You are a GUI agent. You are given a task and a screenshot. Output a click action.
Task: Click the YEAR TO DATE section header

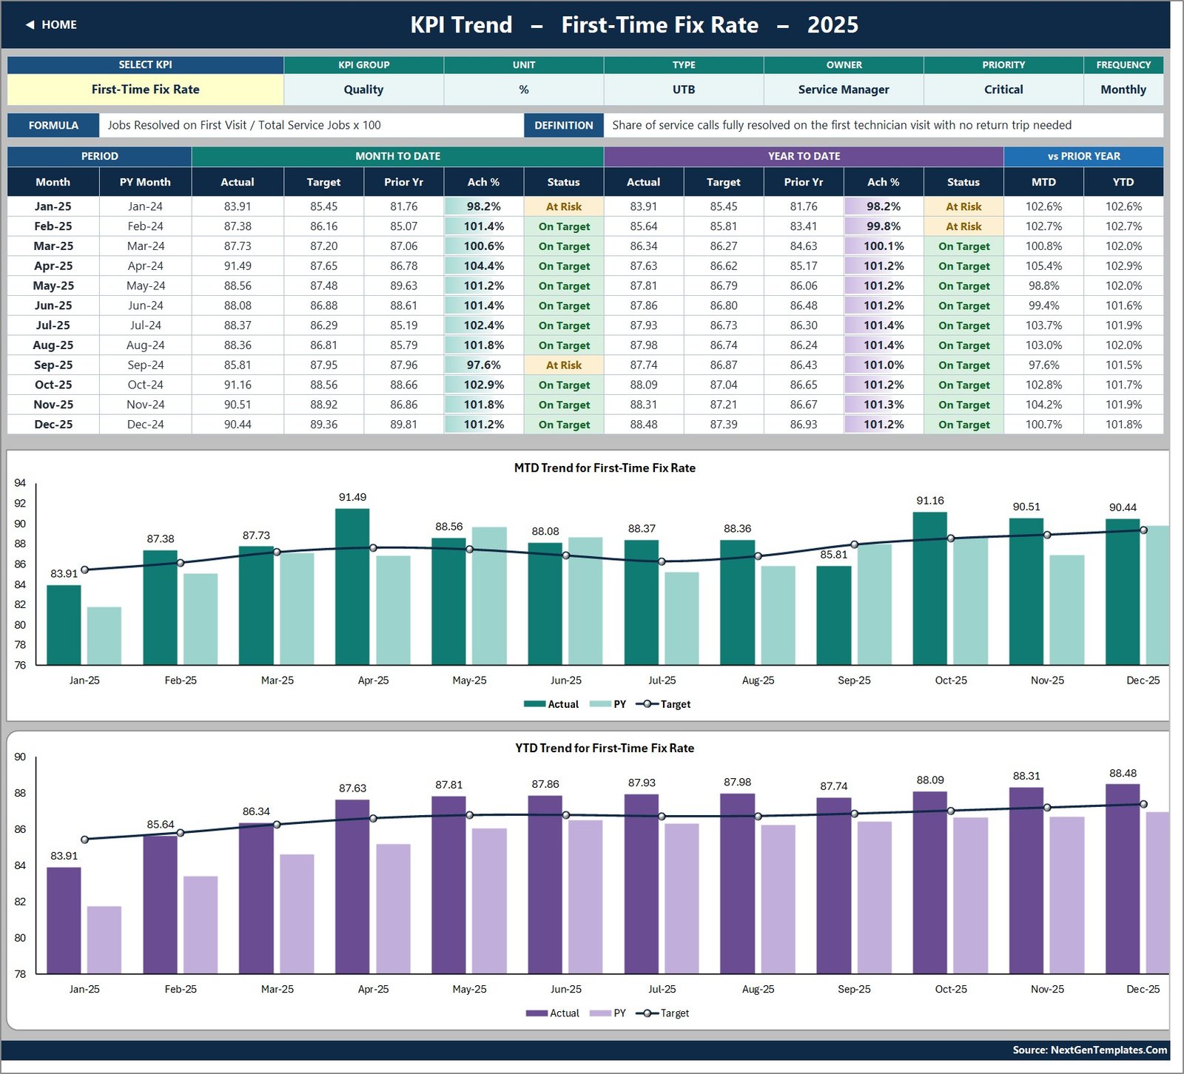pos(804,156)
